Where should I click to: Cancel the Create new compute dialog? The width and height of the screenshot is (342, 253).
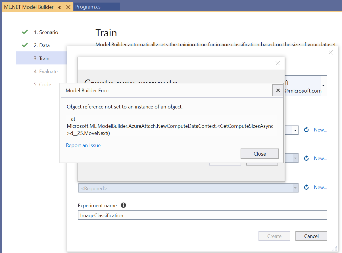tap(311, 236)
